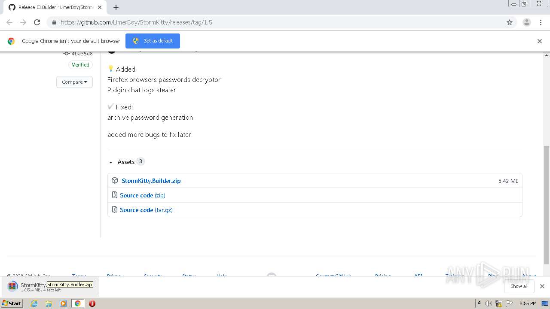Click the Verified badge
The width and height of the screenshot is (550, 309).
tap(80, 65)
